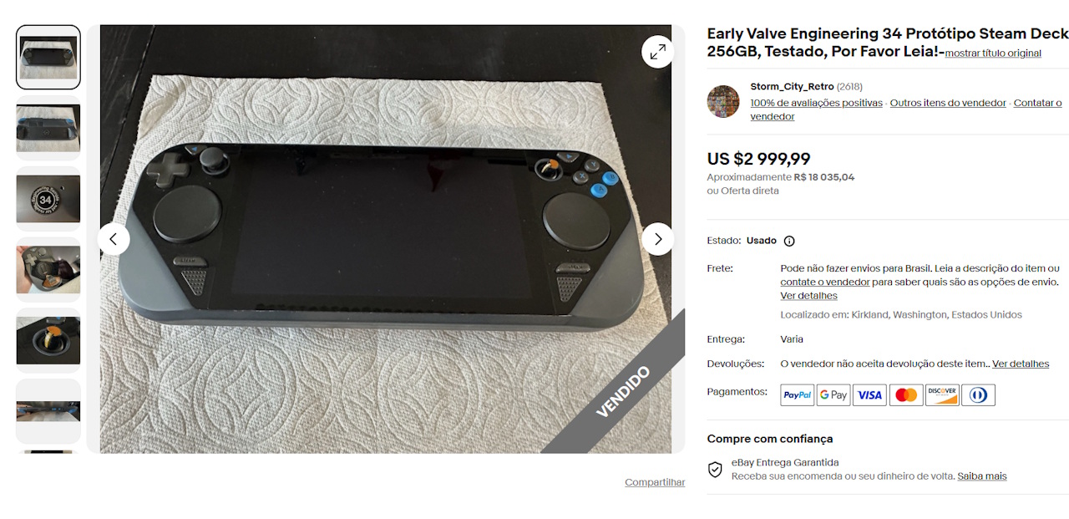
Task: Click the eBay guaranteed delivery shield icon
Action: pos(715,470)
